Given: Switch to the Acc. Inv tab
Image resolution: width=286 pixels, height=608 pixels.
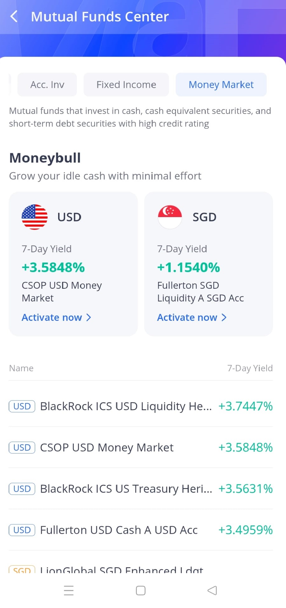Looking at the screenshot, I should [x=47, y=84].
